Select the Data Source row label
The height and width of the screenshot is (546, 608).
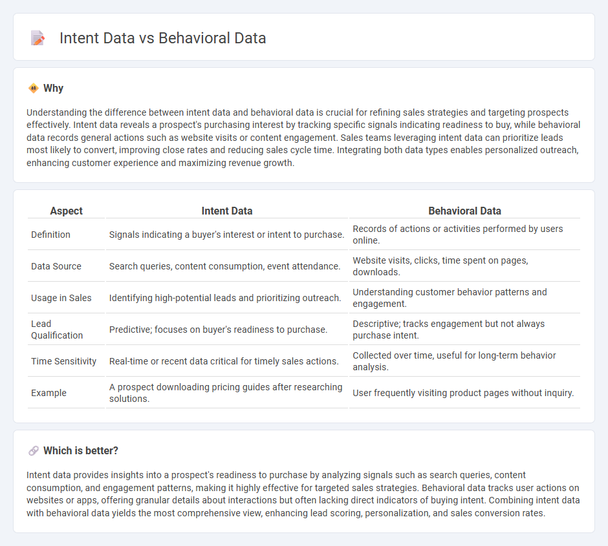56,266
